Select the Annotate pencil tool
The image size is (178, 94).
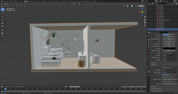(x=3, y=30)
